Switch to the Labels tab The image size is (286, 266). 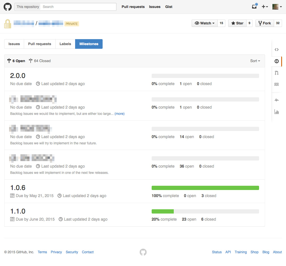click(65, 44)
